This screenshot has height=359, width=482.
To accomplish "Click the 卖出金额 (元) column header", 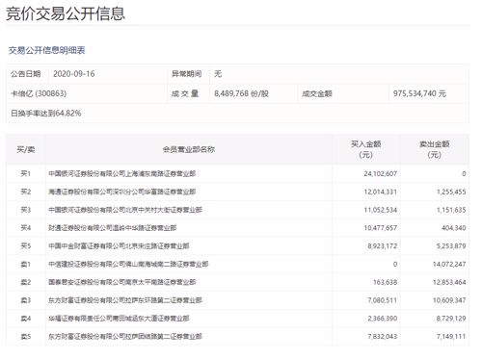I will (435, 149).
